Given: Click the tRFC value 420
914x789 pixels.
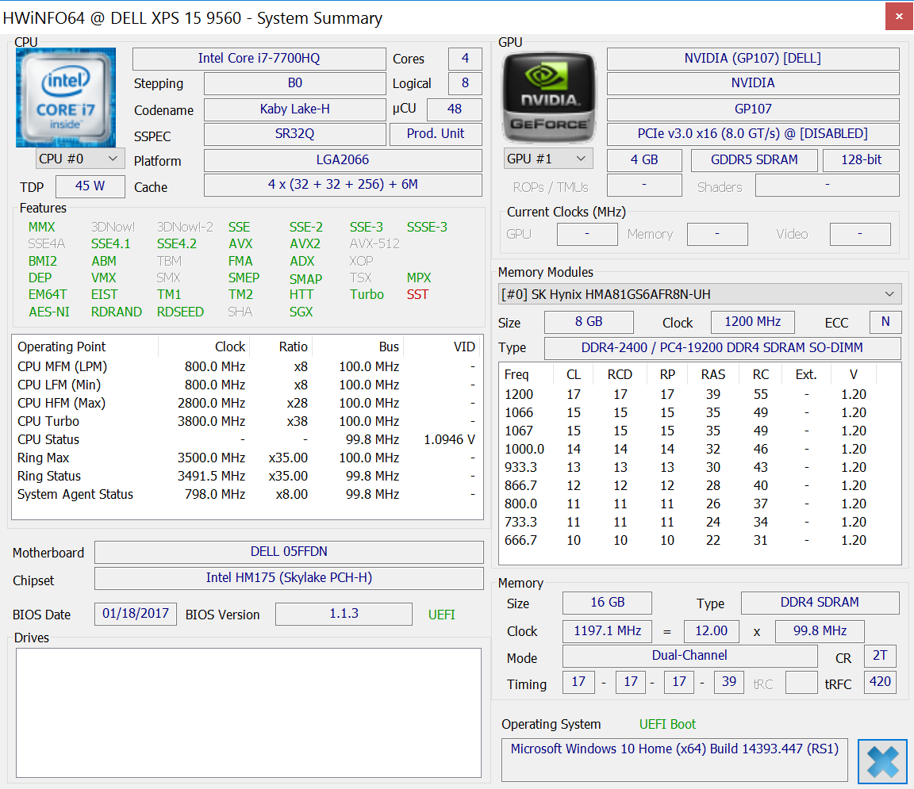Looking at the screenshot, I should [x=880, y=682].
